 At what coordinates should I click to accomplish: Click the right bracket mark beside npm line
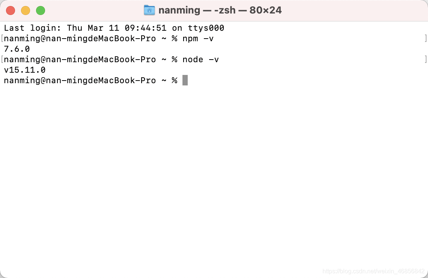[426, 38]
